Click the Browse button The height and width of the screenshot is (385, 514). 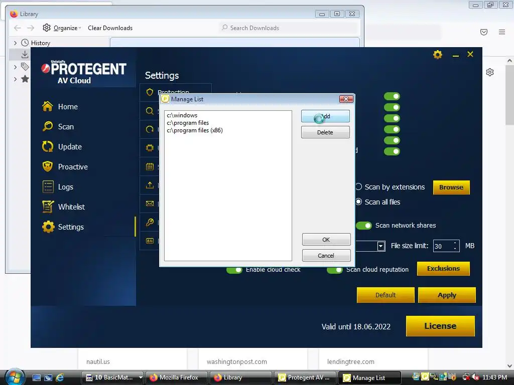point(451,187)
